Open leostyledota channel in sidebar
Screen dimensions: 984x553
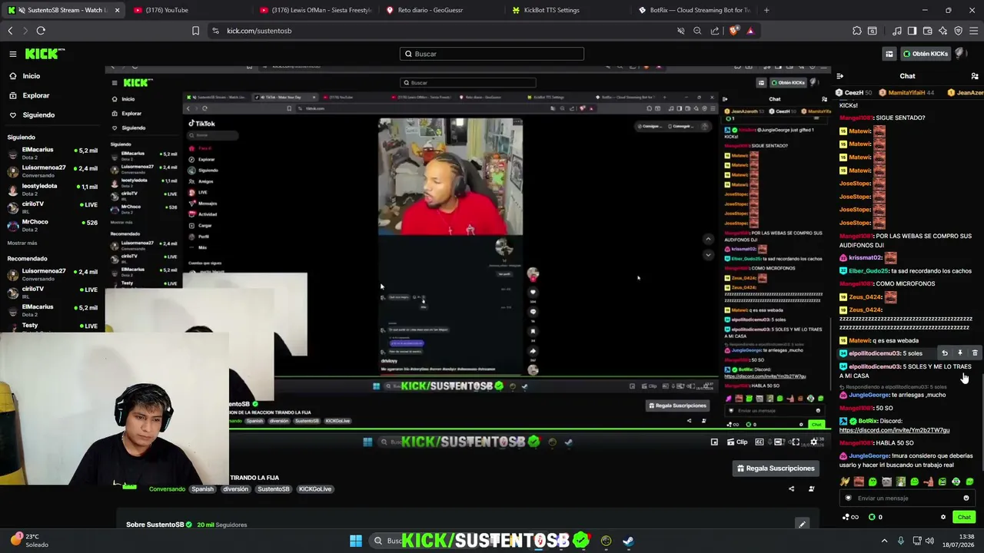pyautogui.click(x=52, y=190)
